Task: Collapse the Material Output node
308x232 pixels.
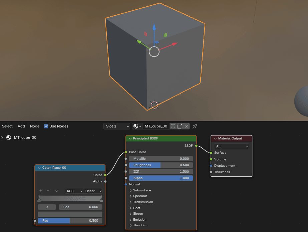Action: [x=215, y=138]
